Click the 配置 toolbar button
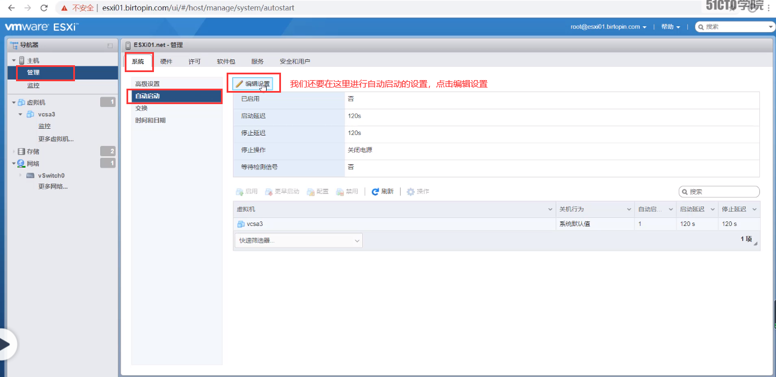This screenshot has width=776, height=377. click(318, 192)
